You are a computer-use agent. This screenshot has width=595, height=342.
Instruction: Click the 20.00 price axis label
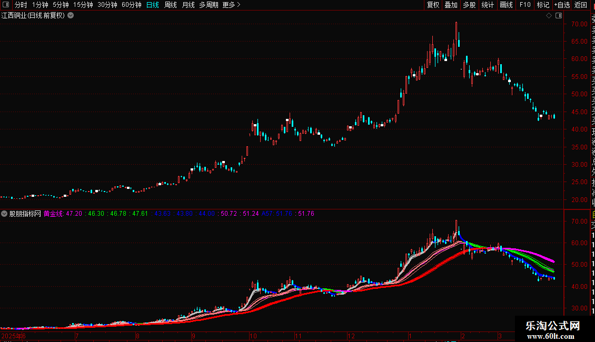579,200
